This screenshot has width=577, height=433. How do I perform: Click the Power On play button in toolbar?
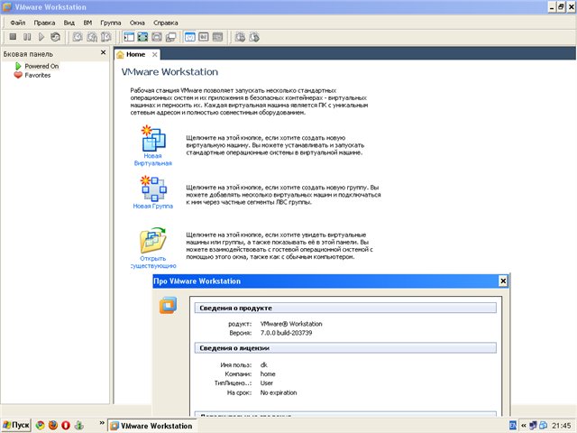[41, 37]
